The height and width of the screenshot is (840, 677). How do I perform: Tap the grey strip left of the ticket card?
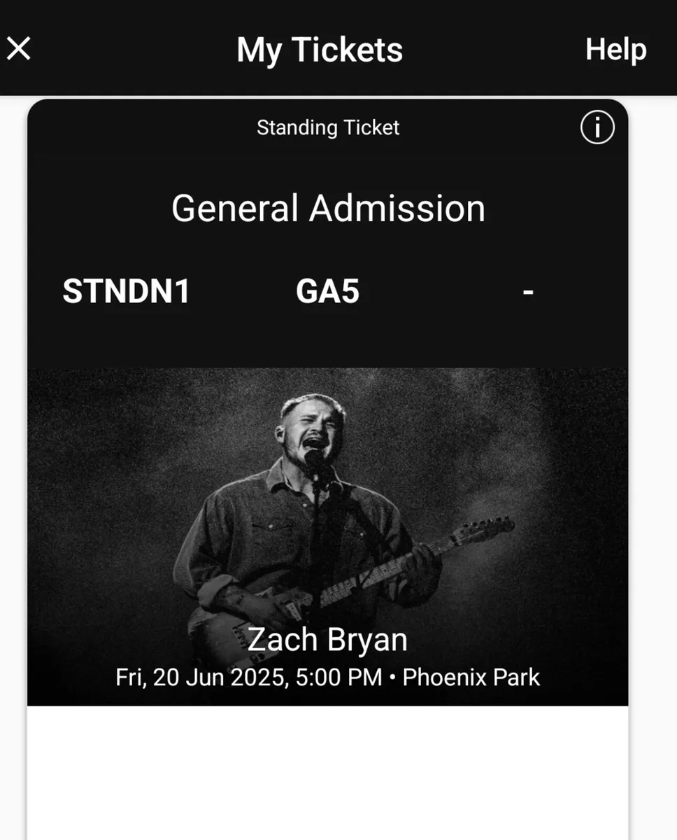[x=13, y=468]
